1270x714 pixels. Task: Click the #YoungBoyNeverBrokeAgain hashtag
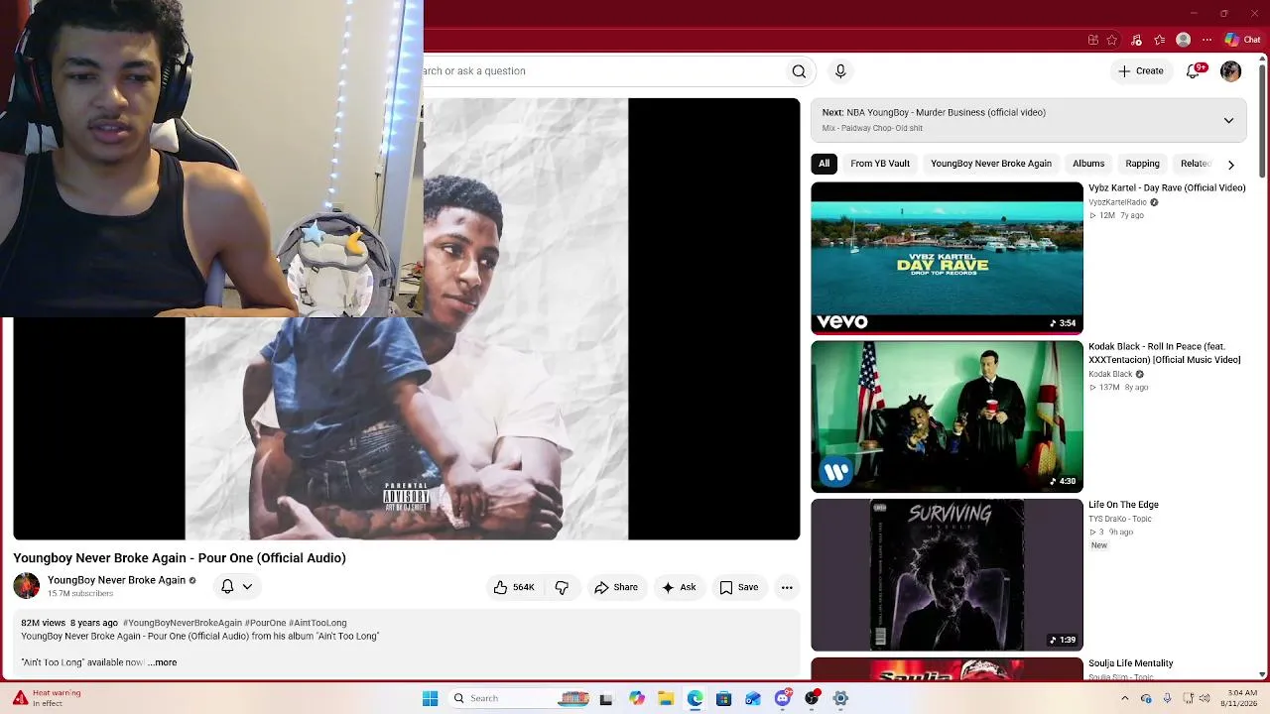(183, 623)
